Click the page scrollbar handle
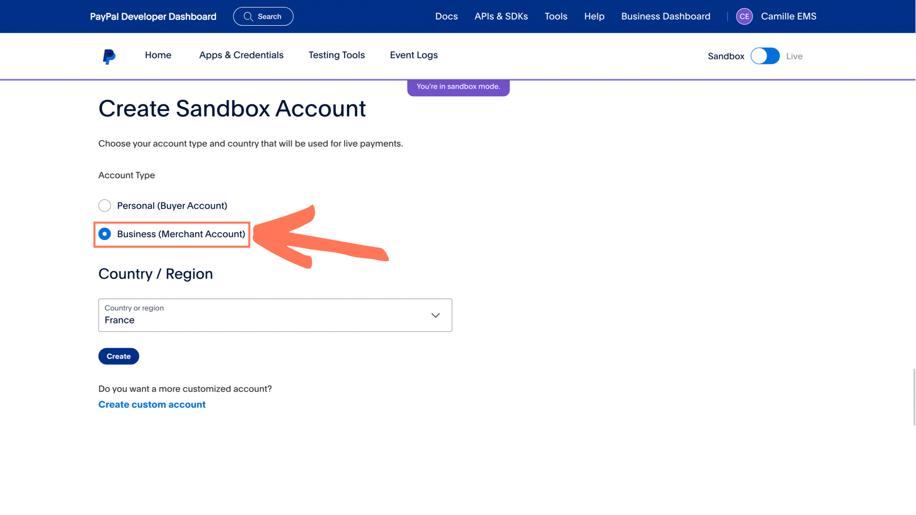This screenshot has width=916, height=515. (914, 396)
